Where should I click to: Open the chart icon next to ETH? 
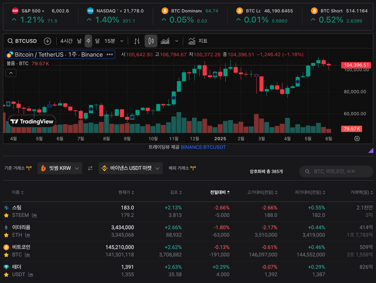28,235
